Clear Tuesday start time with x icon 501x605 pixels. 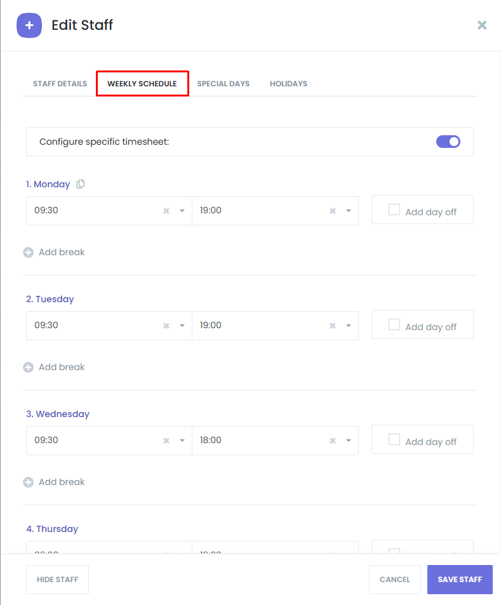tap(166, 326)
